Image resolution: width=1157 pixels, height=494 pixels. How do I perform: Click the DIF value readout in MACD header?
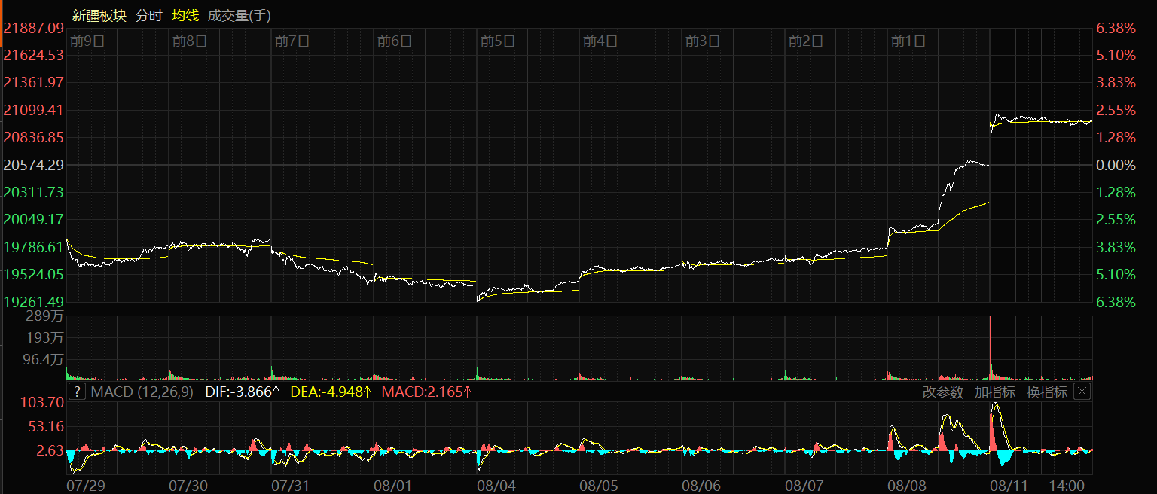[x=242, y=392]
